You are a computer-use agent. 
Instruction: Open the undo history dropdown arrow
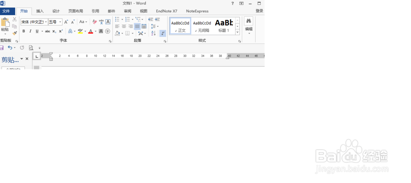point(15,48)
